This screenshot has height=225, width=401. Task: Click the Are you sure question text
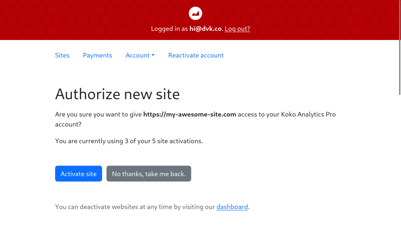pyautogui.click(x=99, y=114)
